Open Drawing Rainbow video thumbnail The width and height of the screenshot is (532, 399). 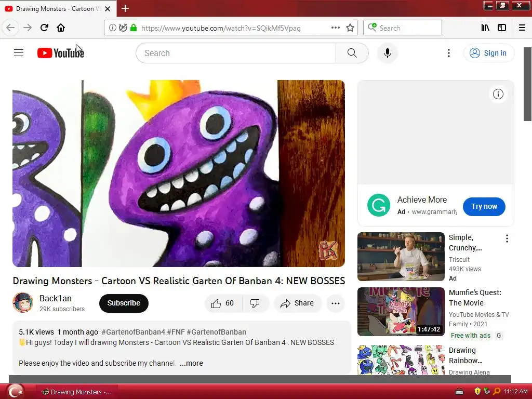[401, 360]
